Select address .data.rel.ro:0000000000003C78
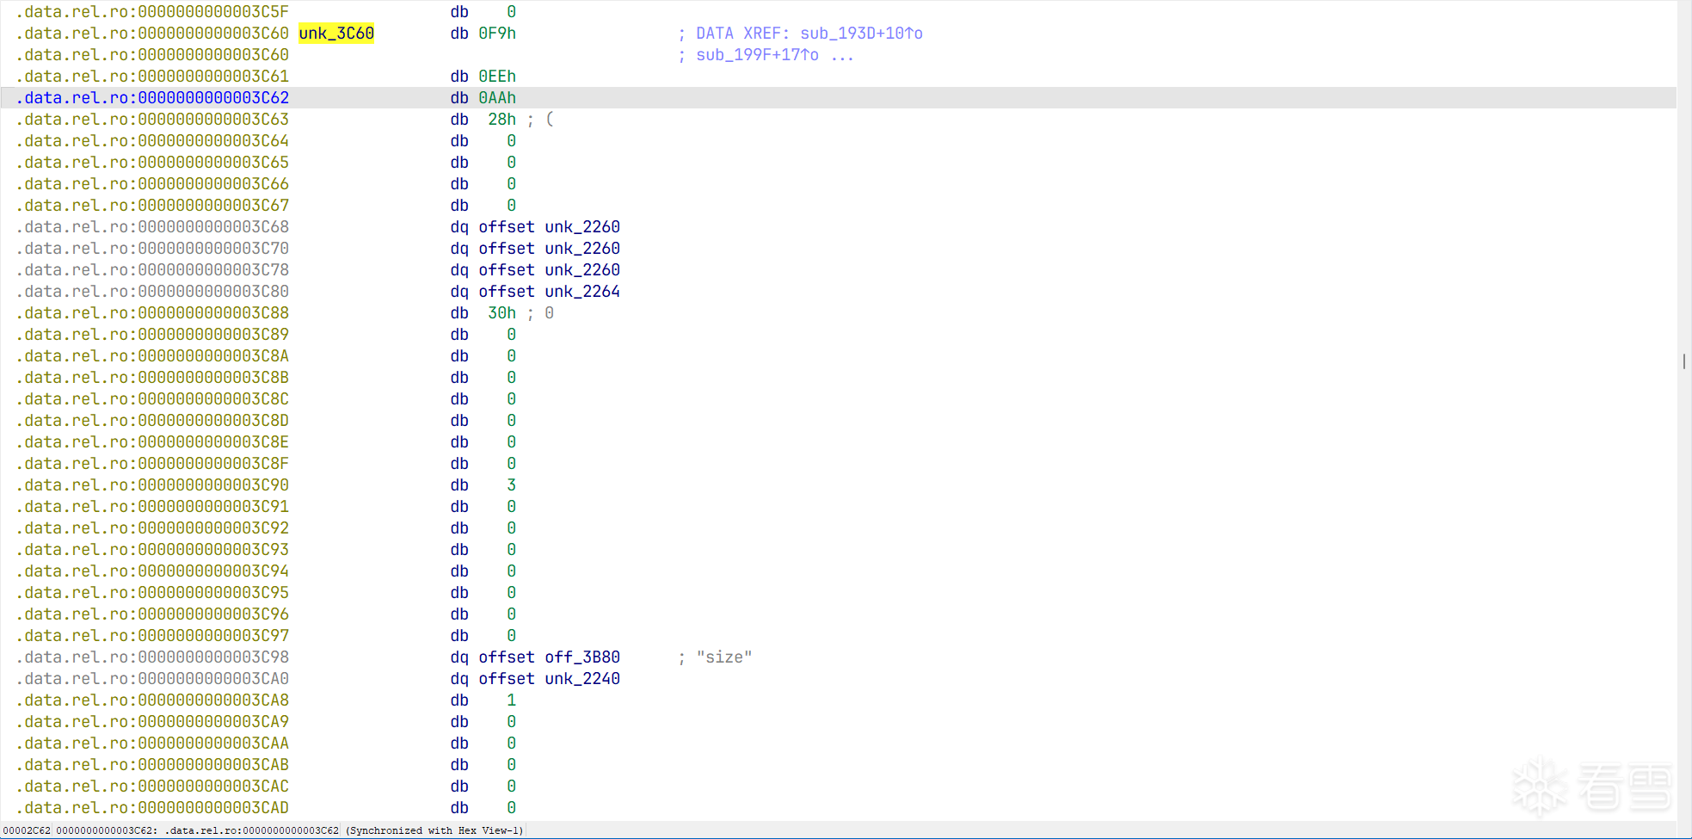 coord(153,270)
